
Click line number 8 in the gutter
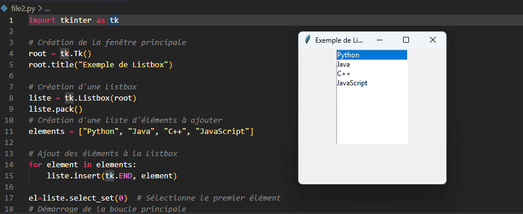[x=11, y=98]
